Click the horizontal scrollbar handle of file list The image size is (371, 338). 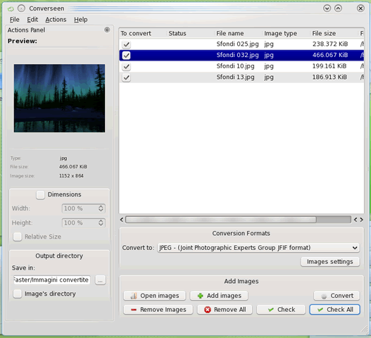221,220
